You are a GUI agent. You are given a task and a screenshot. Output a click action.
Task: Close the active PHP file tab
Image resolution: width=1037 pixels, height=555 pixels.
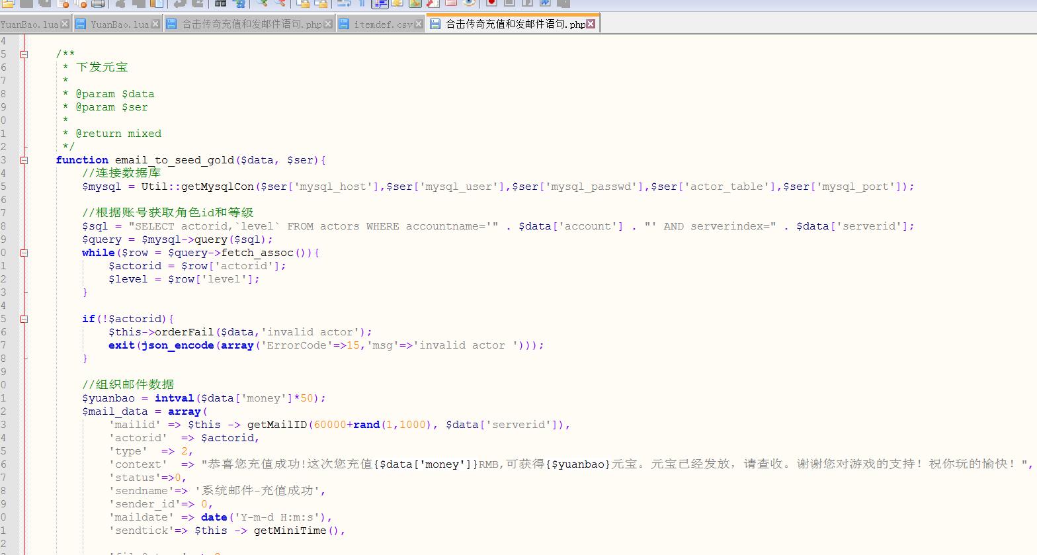tap(591, 24)
